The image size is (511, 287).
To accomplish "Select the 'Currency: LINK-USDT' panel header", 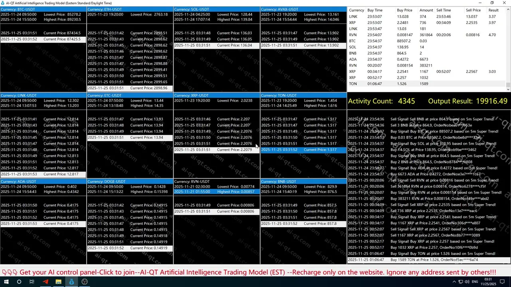I will 43,95.
